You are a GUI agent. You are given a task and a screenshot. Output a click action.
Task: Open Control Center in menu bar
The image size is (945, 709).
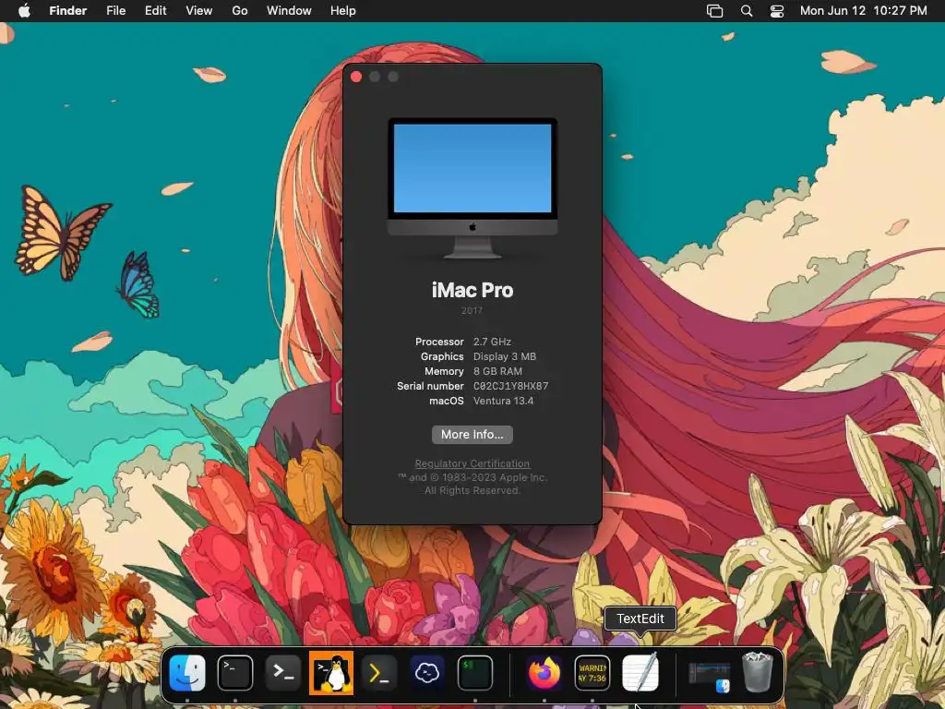coord(777,11)
